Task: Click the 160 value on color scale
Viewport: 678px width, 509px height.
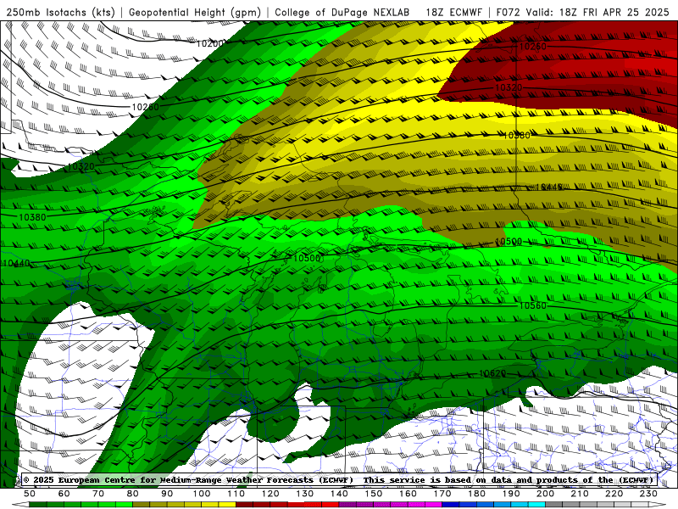Action: [x=408, y=494]
